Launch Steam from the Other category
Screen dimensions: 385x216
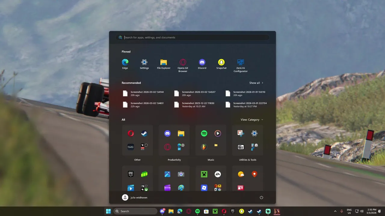pyautogui.click(x=144, y=133)
